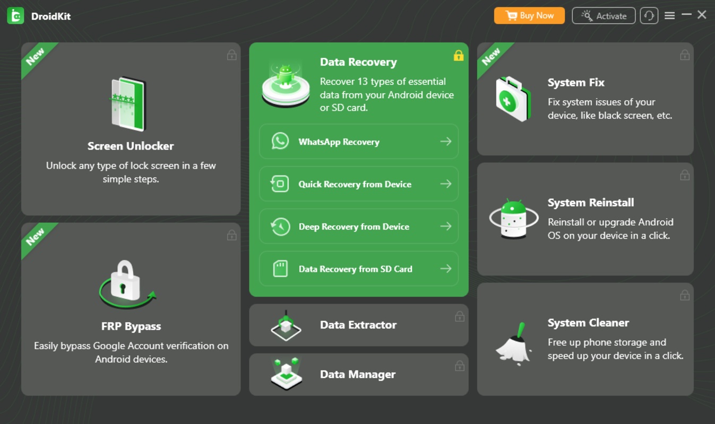Click the System Fix first-aid kit icon
Viewport: 715px width, 424px height.
click(512, 98)
